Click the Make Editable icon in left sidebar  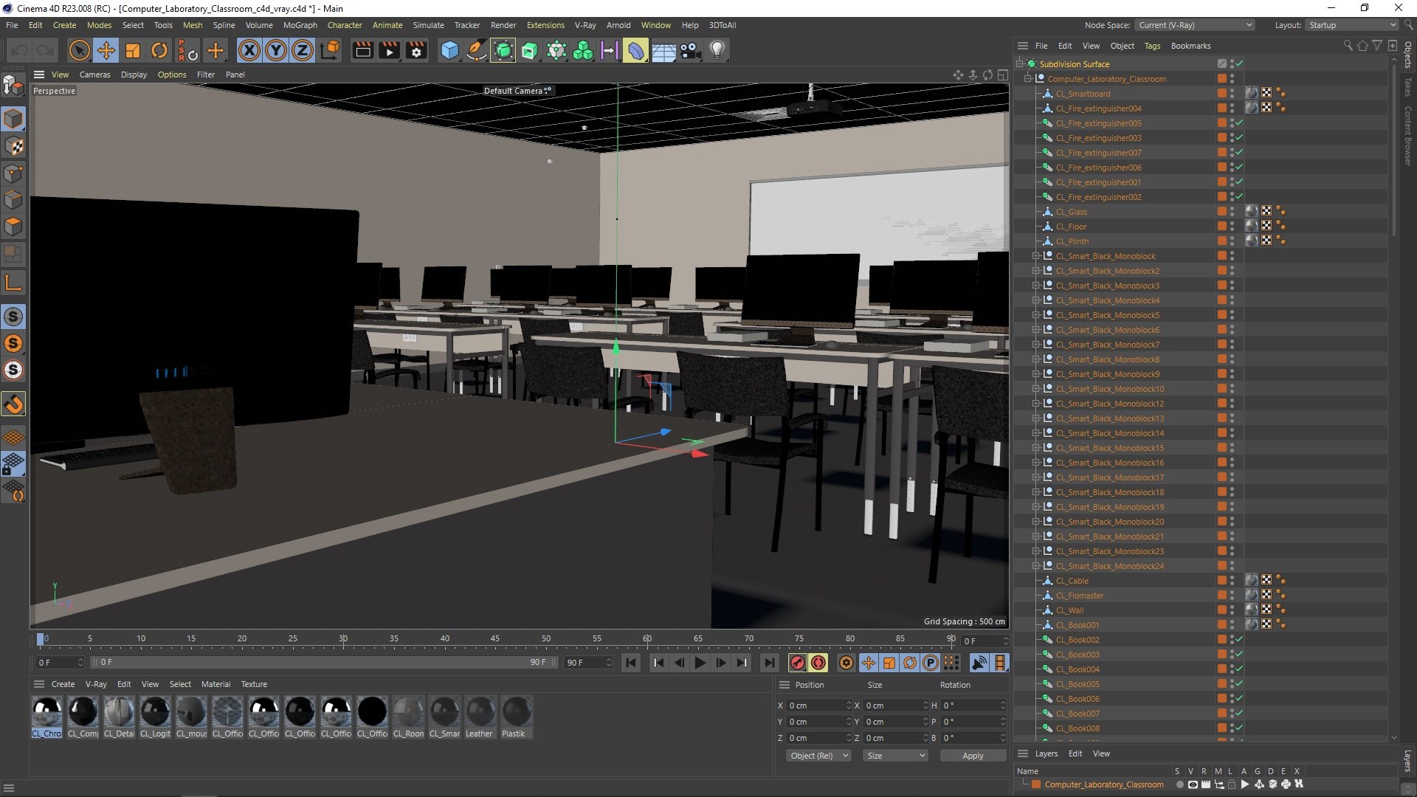13,86
